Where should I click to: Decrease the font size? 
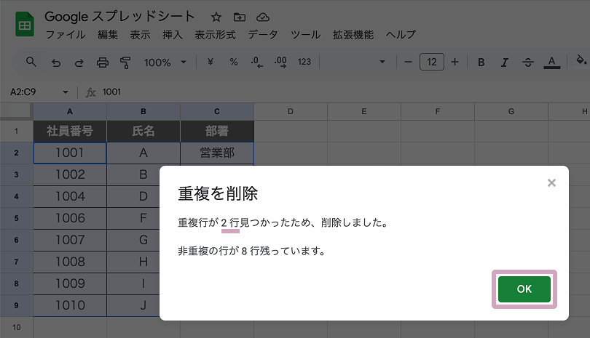[408, 62]
